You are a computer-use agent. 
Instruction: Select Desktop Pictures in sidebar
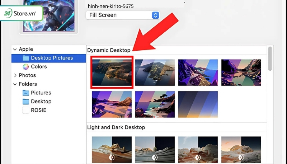[49, 58]
